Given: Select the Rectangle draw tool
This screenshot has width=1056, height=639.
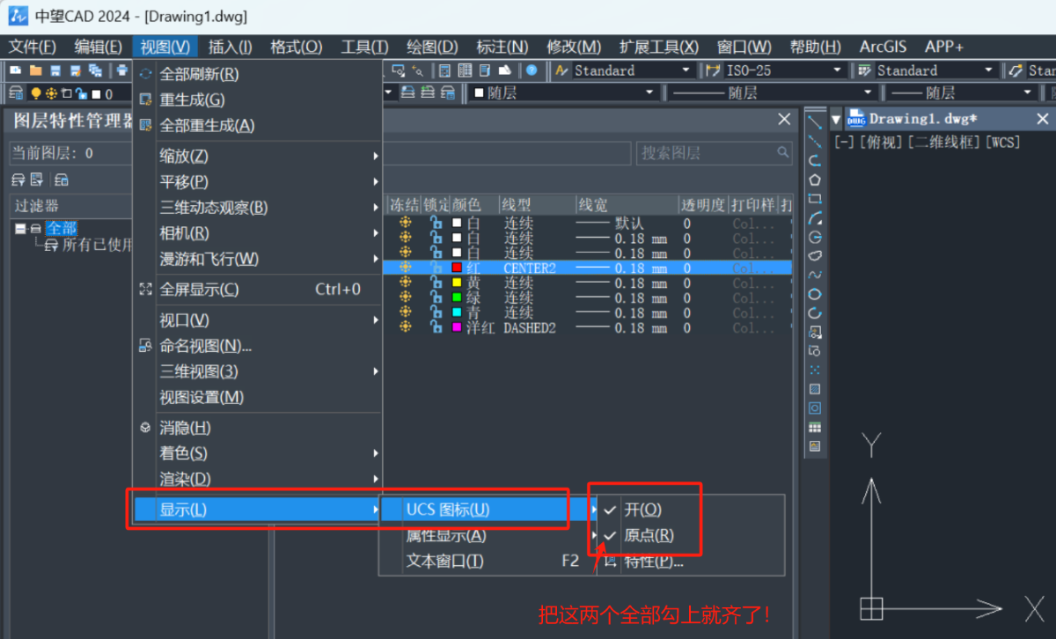Looking at the screenshot, I should pos(815,199).
